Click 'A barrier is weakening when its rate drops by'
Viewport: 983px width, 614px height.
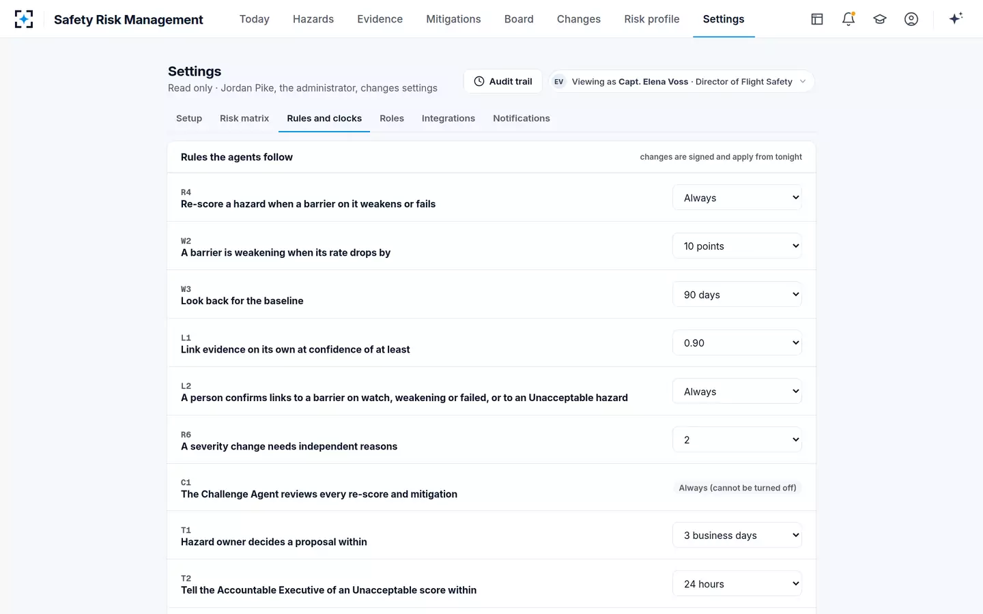(x=285, y=252)
